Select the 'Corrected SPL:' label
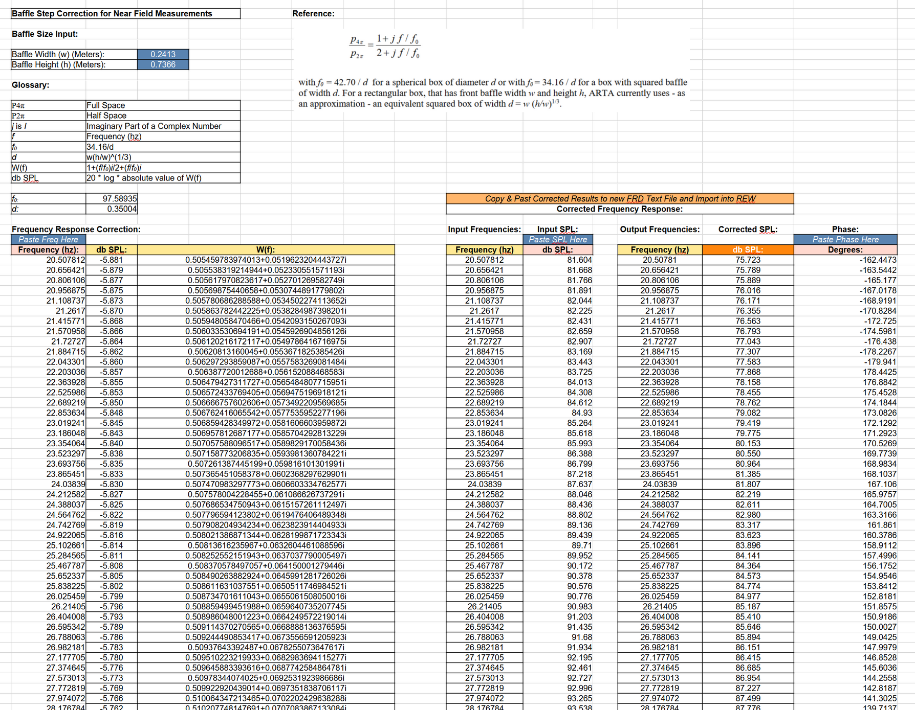This screenshot has width=915, height=710. (748, 229)
